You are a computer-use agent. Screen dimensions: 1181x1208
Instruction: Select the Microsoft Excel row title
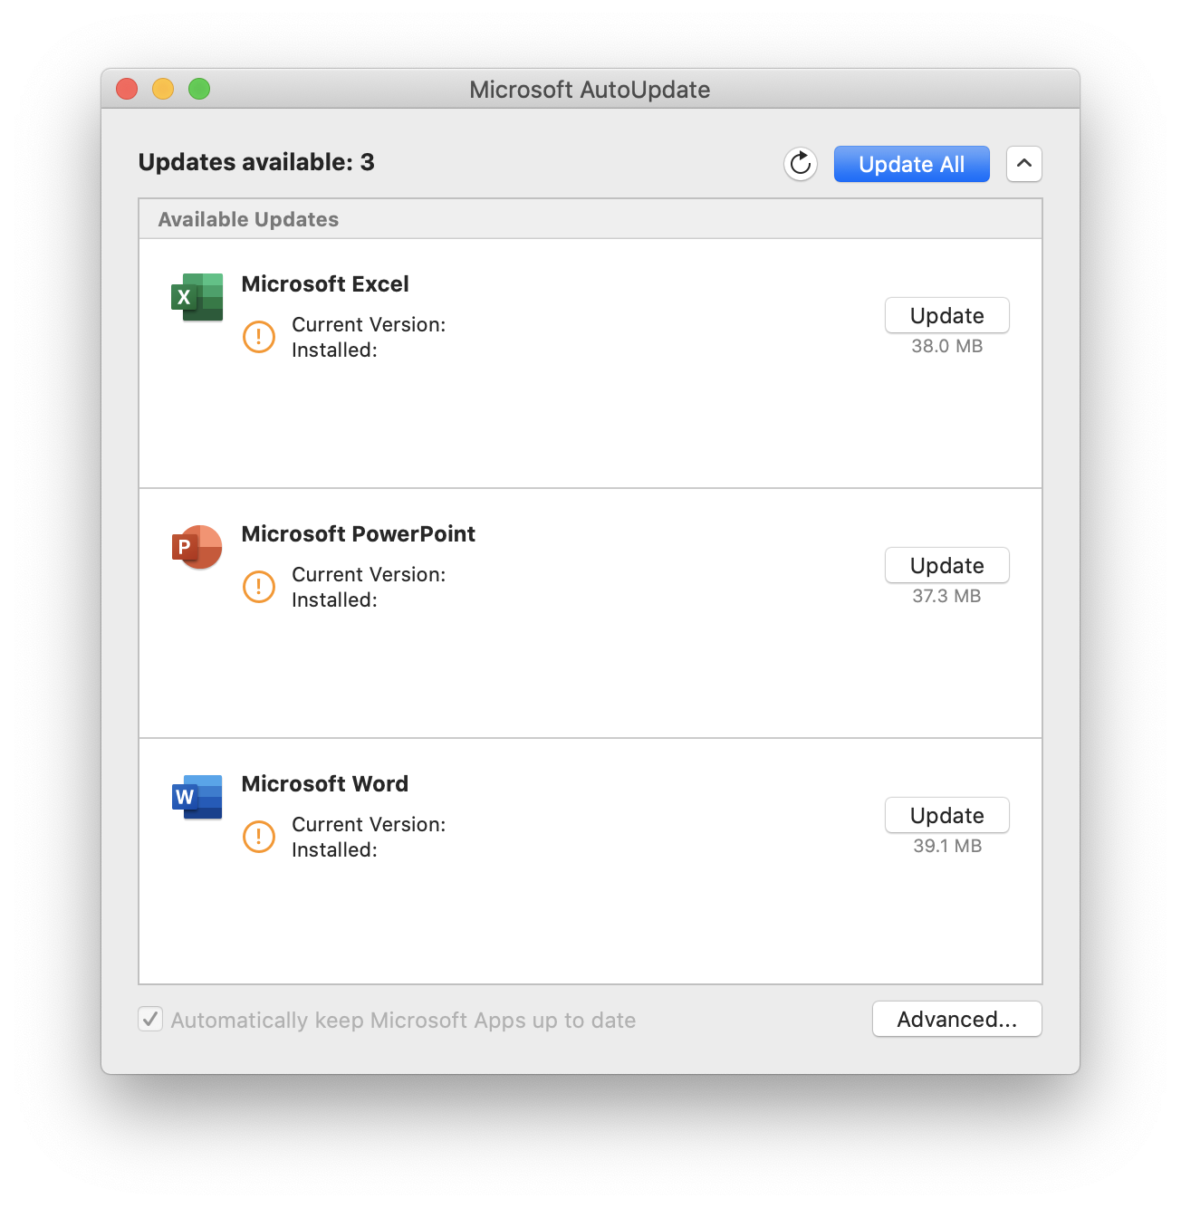(x=325, y=283)
